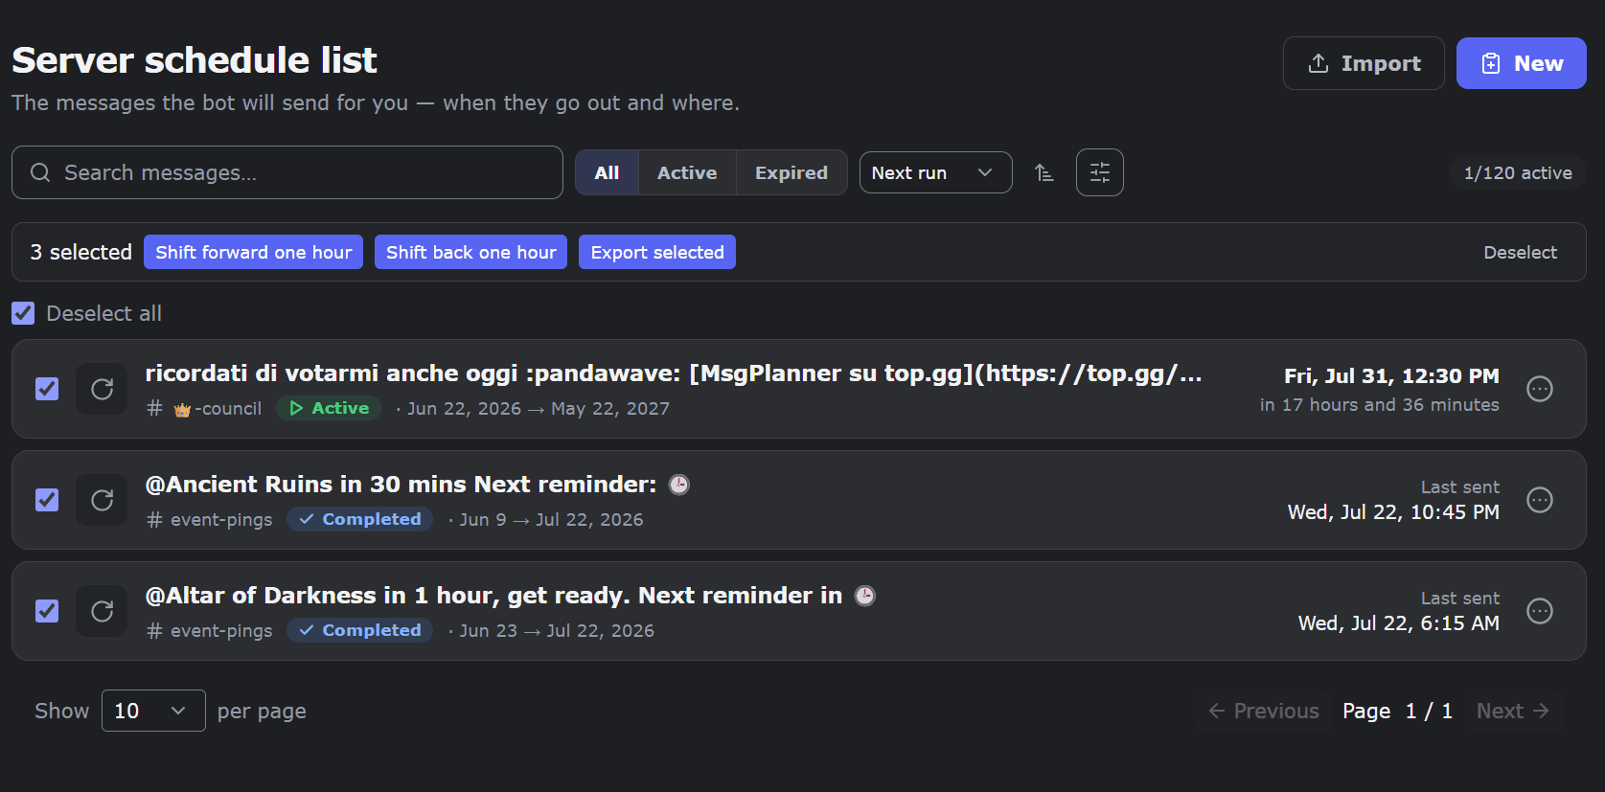Open the 10 per page dropdown
The width and height of the screenshot is (1605, 792).
click(153, 711)
